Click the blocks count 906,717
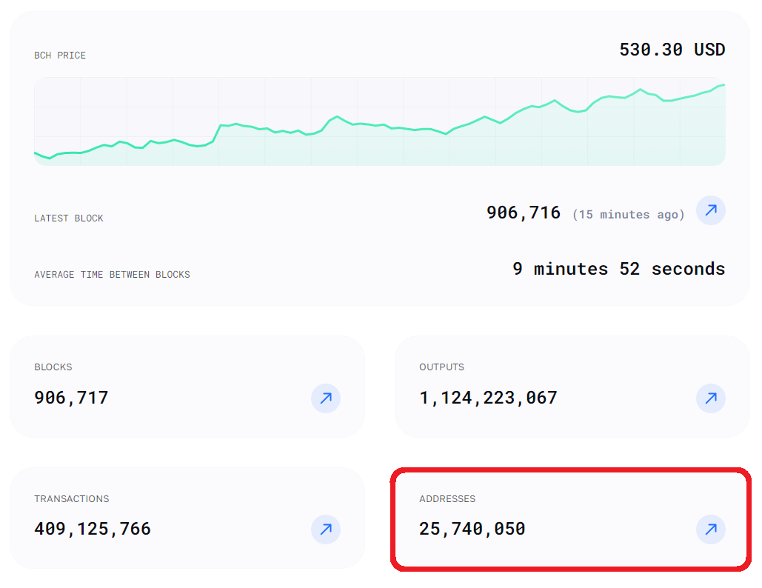 point(71,398)
